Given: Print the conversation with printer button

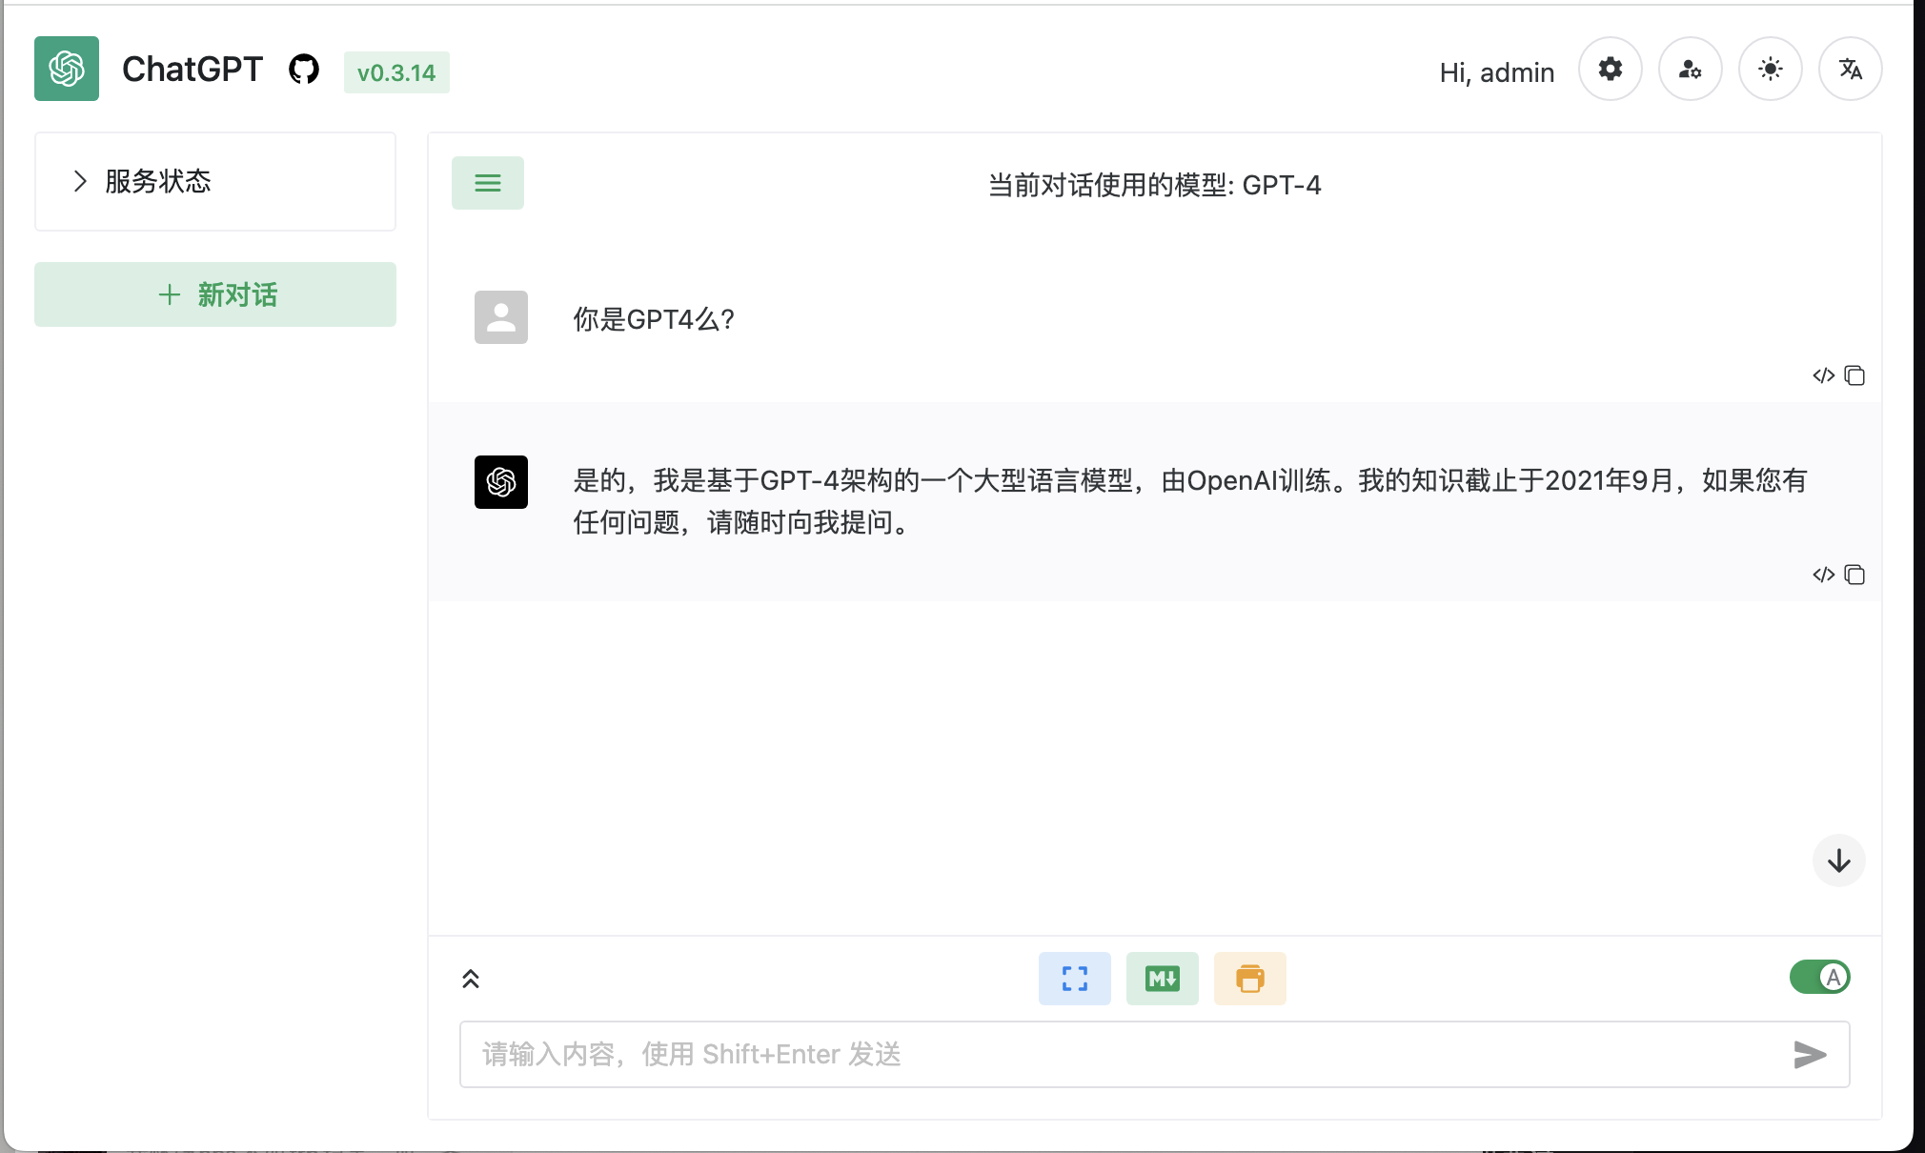Looking at the screenshot, I should tap(1249, 979).
